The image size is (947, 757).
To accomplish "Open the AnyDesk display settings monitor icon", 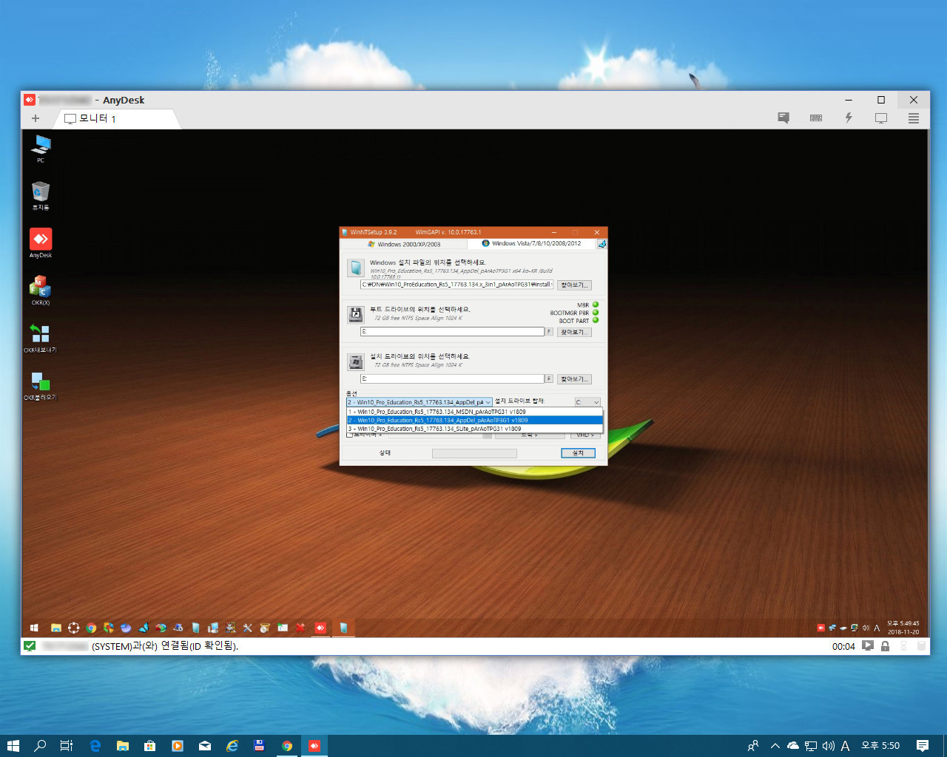I will click(x=881, y=118).
